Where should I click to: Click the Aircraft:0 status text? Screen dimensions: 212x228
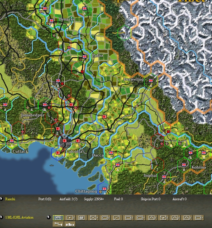(x=180, y=199)
